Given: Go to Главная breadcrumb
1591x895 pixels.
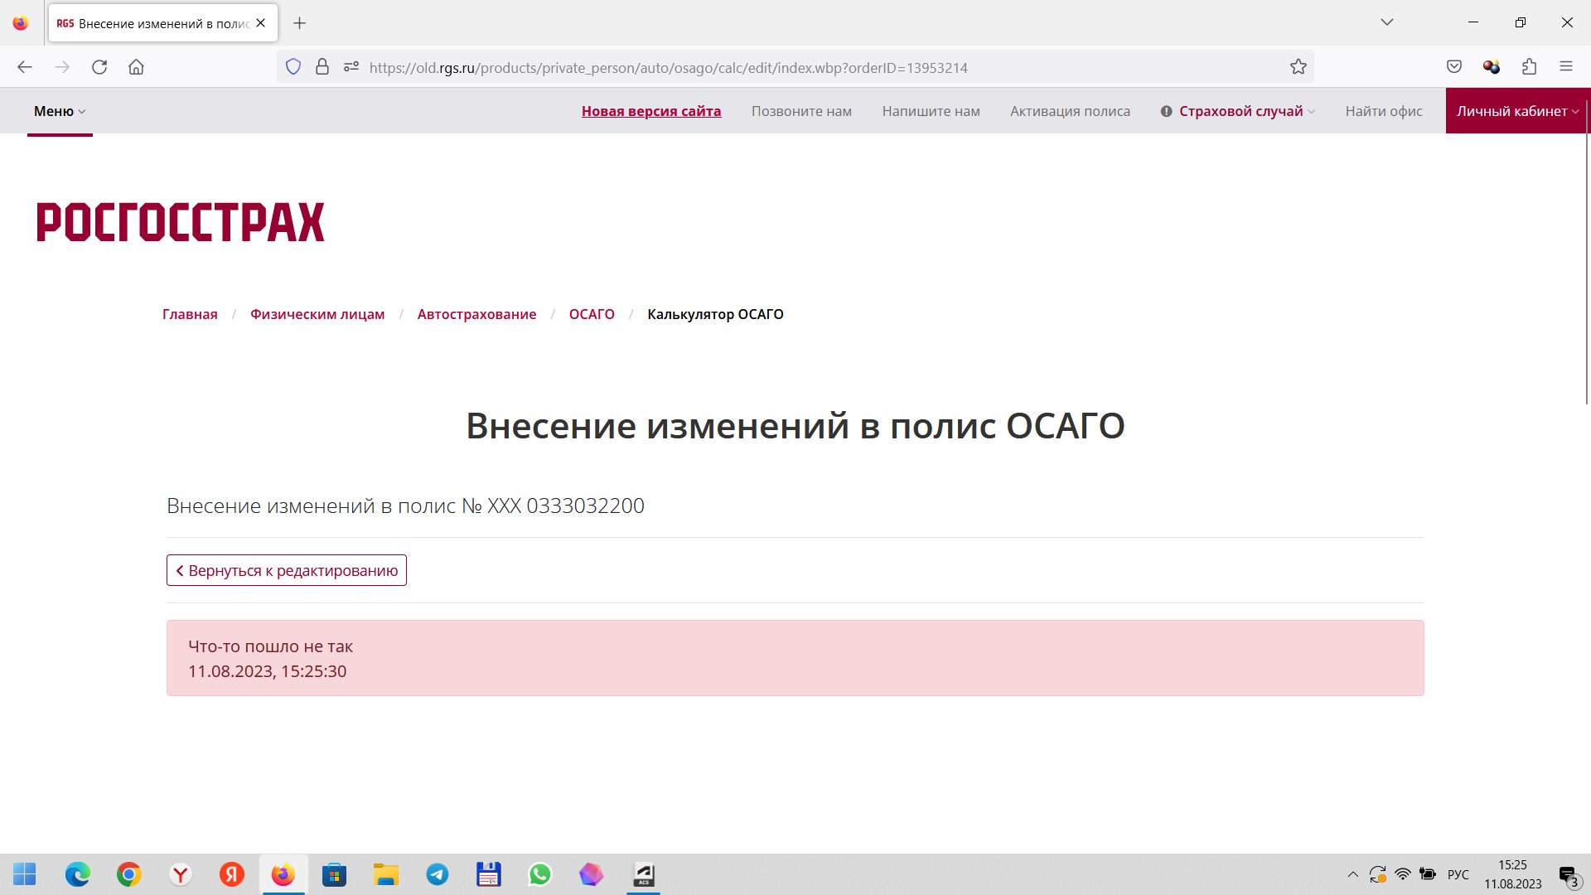Looking at the screenshot, I should (190, 314).
